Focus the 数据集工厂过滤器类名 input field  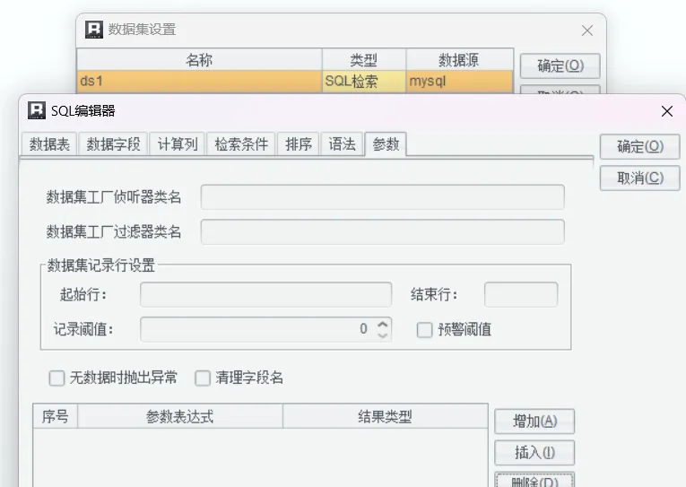click(382, 232)
